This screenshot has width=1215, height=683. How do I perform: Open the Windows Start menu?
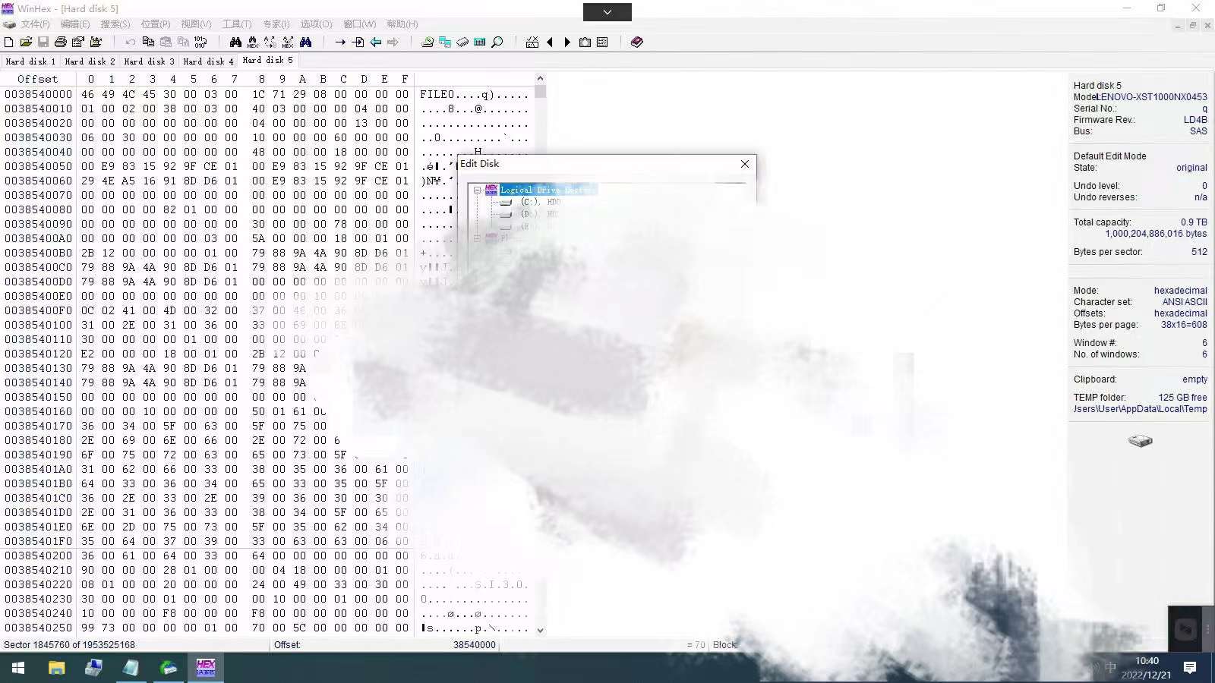[18, 668]
